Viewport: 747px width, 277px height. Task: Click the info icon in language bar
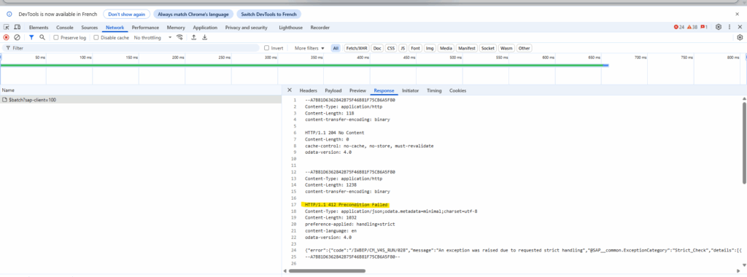[x=9, y=15]
